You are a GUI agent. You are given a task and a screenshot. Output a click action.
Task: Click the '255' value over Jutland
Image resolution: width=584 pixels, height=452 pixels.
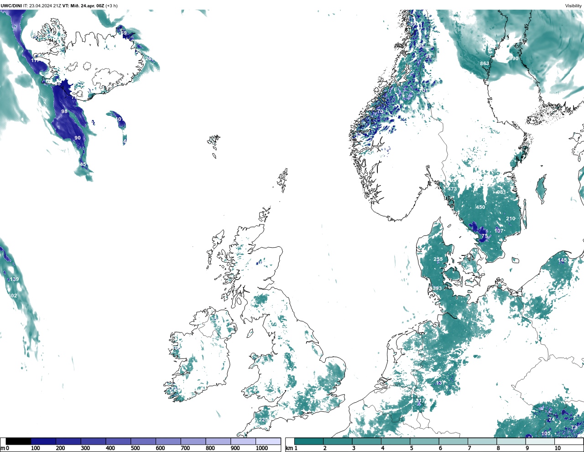pyautogui.click(x=438, y=259)
